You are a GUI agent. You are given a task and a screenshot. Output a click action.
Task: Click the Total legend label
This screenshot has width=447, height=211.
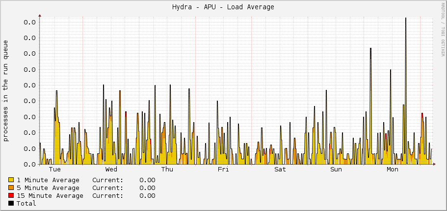click(x=26, y=203)
